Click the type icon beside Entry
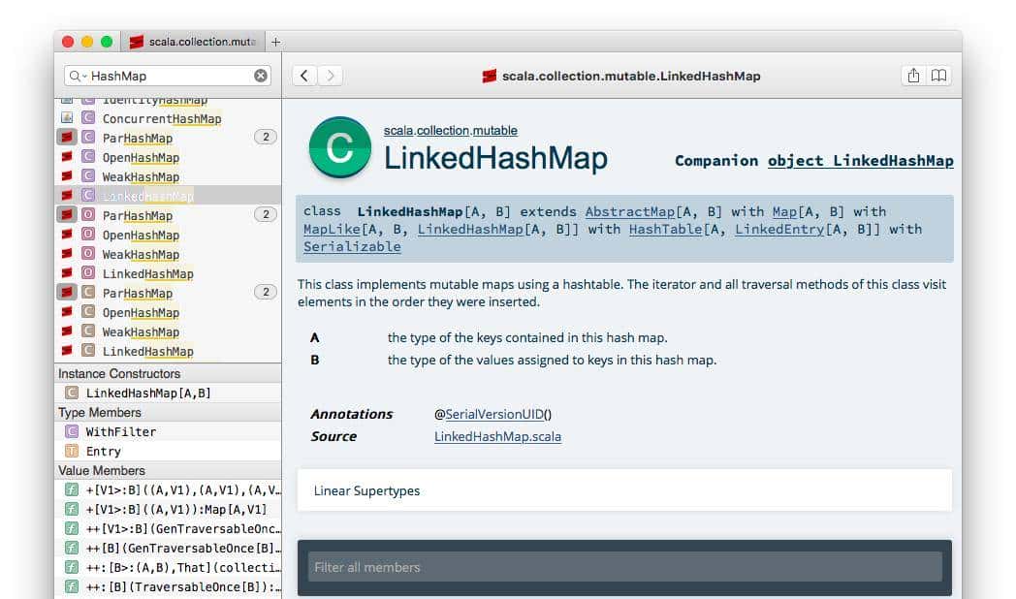This screenshot has width=1016, height=599. pyautogui.click(x=72, y=451)
